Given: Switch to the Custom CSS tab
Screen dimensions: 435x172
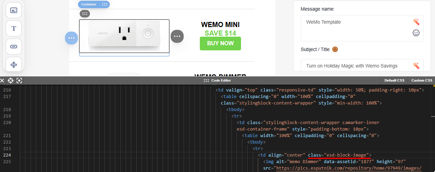Looking at the screenshot, I should [x=422, y=81].
